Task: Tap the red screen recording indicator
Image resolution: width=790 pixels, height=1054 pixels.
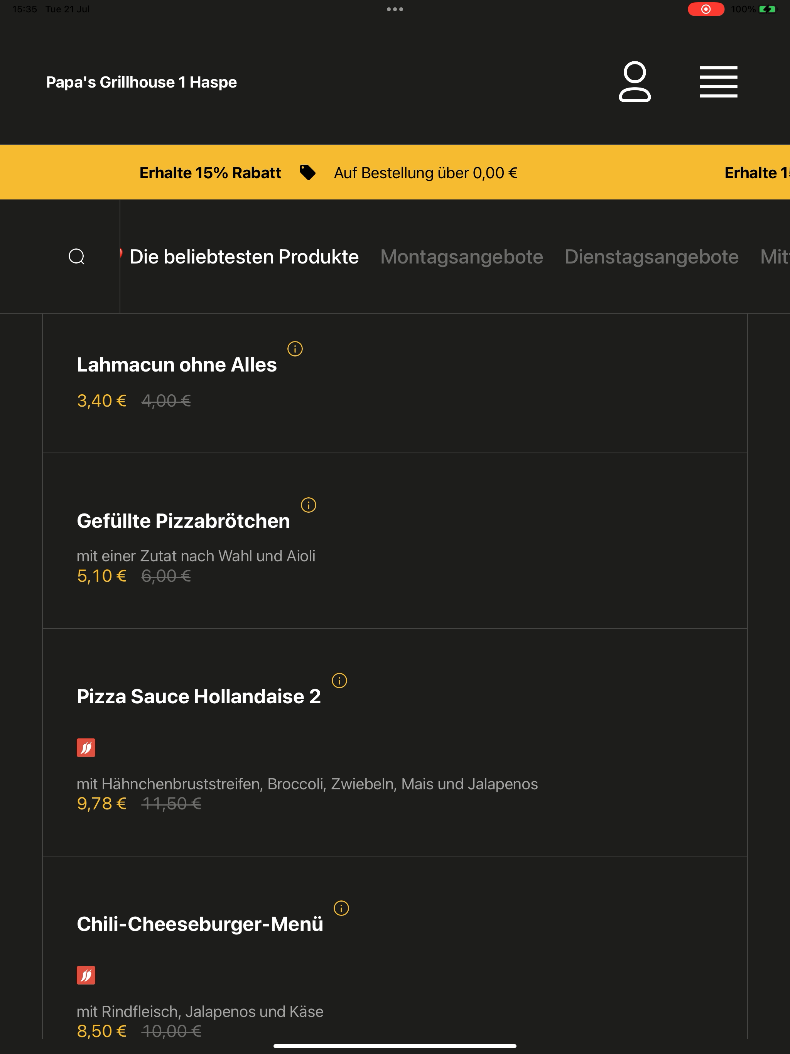Action: (x=706, y=9)
